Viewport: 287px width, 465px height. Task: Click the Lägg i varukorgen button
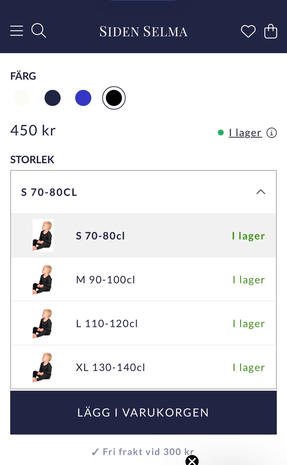tap(143, 412)
